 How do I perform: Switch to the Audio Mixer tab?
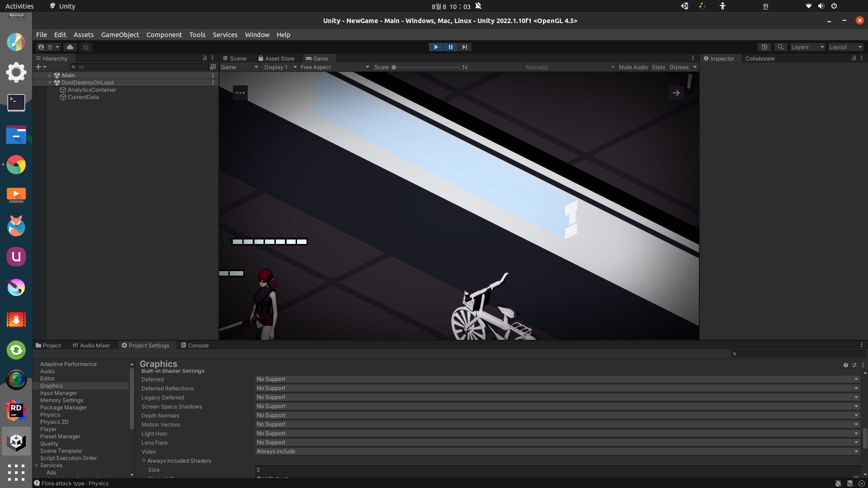91,346
